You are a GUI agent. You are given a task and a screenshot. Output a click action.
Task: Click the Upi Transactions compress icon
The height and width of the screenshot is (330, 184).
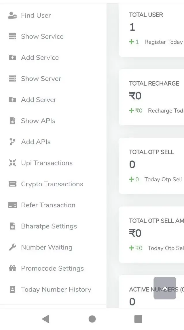pos(12,163)
